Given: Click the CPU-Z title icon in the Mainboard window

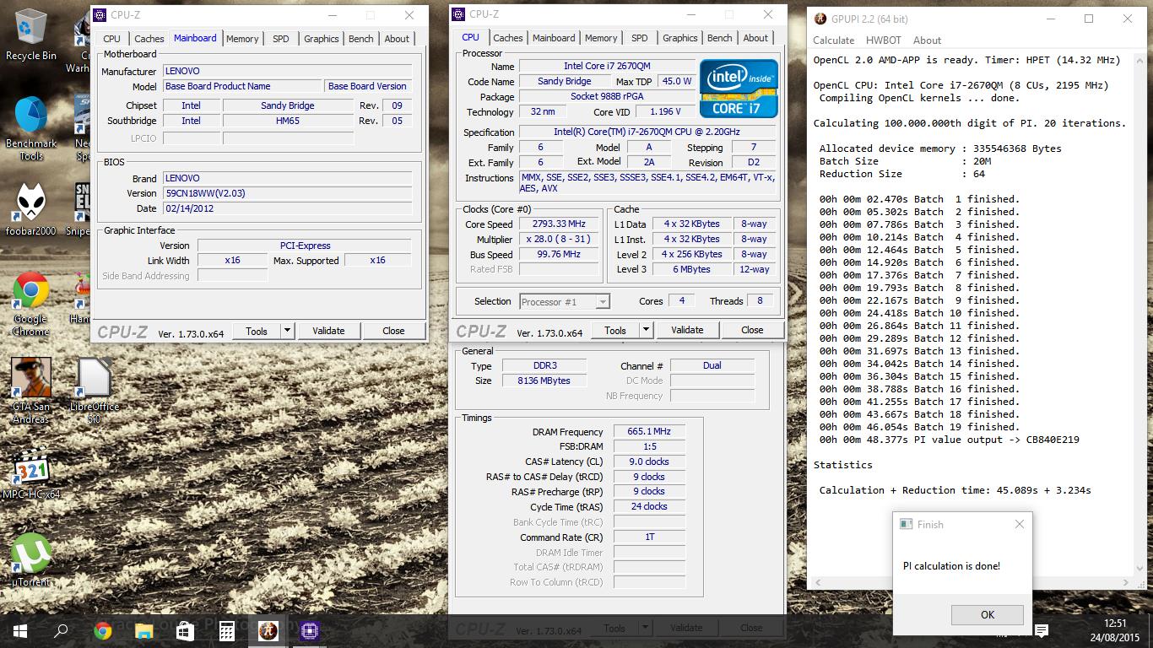Looking at the screenshot, I should pos(100,14).
